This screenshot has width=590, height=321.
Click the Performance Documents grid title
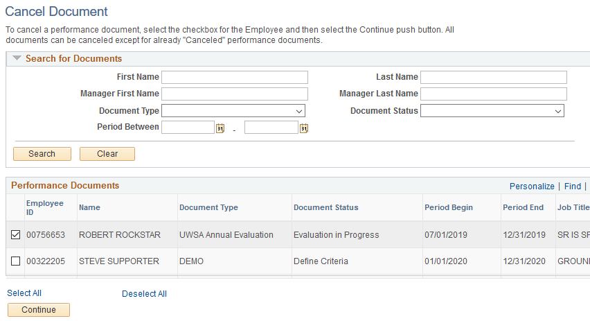[65, 185]
